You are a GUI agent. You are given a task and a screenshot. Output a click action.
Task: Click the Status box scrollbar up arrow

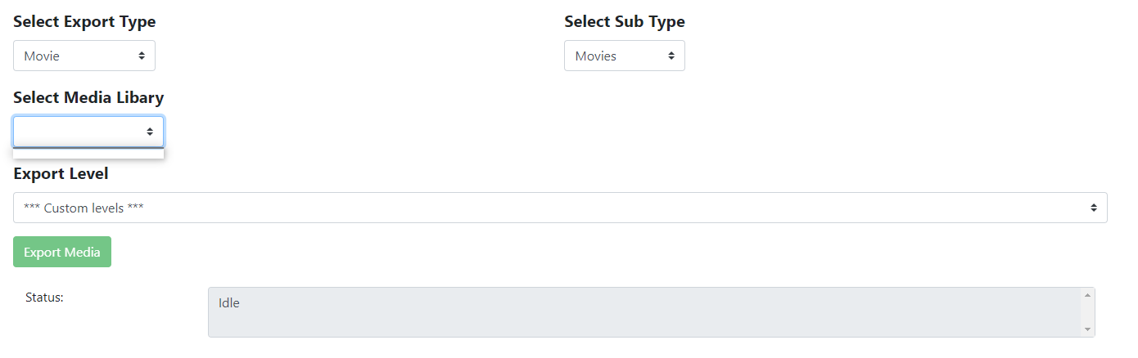[1087, 295]
